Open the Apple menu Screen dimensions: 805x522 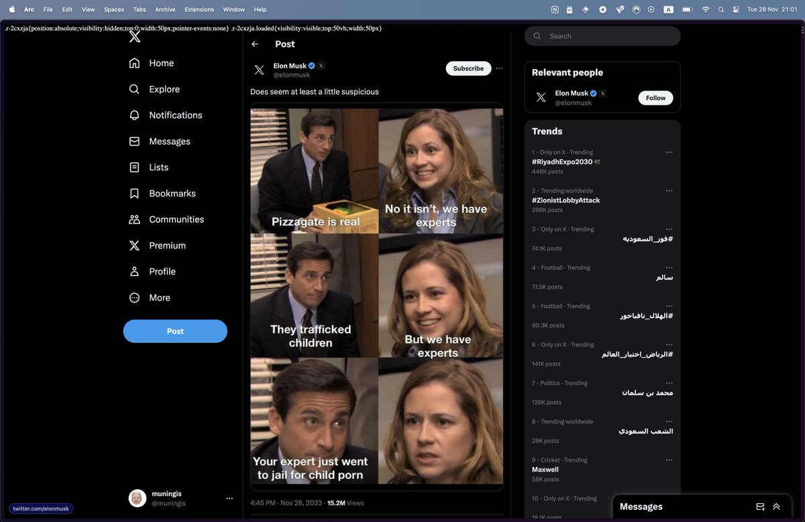click(x=11, y=9)
